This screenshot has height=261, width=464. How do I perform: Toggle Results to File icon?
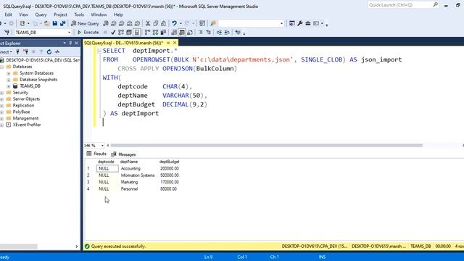[x=190, y=32]
